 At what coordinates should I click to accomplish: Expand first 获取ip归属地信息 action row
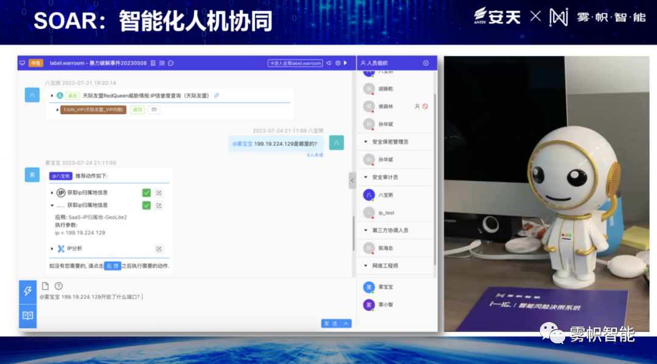52,193
